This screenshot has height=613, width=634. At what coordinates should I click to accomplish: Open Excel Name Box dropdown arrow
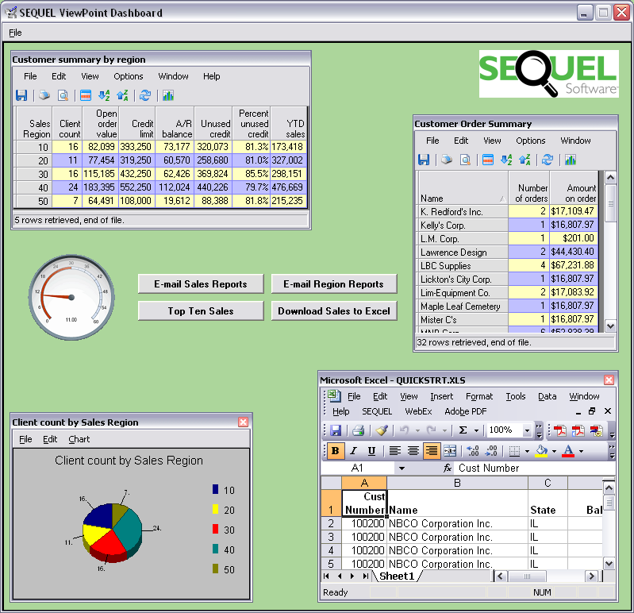[x=402, y=468]
